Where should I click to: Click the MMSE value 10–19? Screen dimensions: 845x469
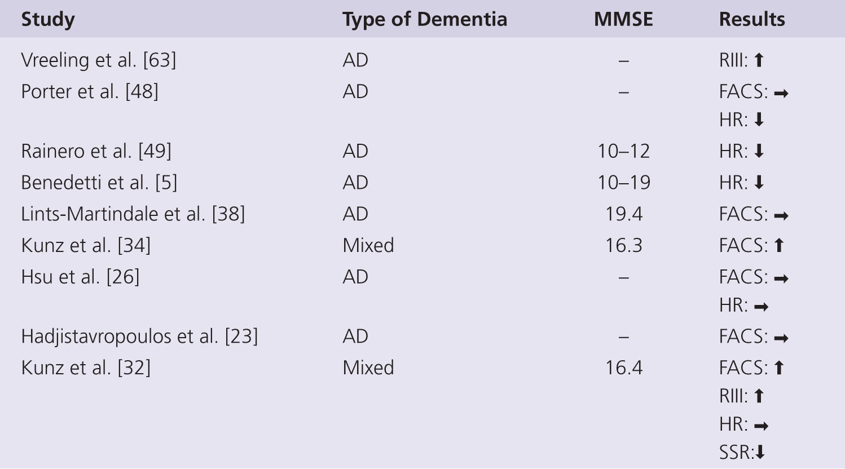click(623, 183)
